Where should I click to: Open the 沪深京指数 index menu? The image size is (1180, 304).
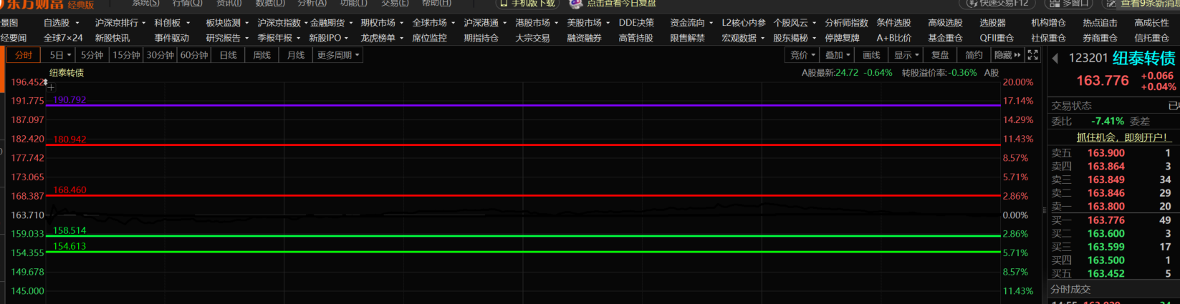click(x=282, y=23)
